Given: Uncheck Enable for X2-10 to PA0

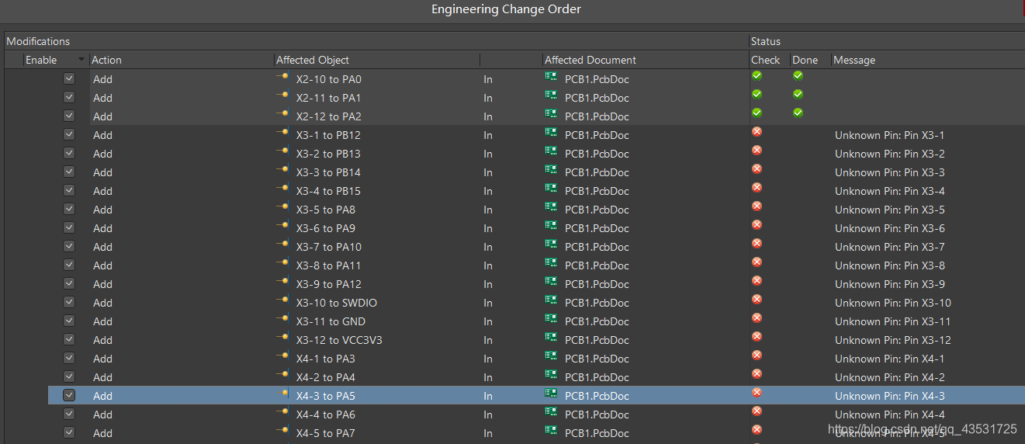Looking at the screenshot, I should point(69,78).
